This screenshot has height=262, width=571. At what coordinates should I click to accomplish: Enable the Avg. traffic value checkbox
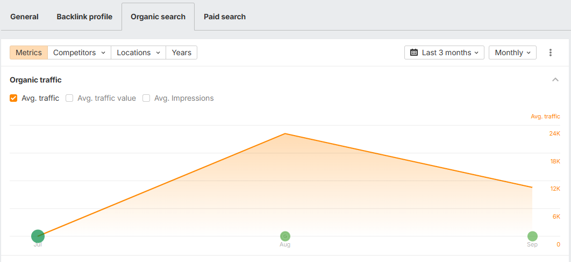pyautogui.click(x=69, y=98)
